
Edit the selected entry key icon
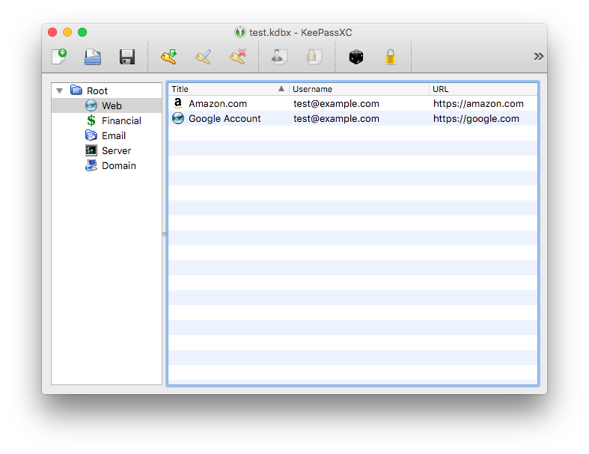(204, 57)
